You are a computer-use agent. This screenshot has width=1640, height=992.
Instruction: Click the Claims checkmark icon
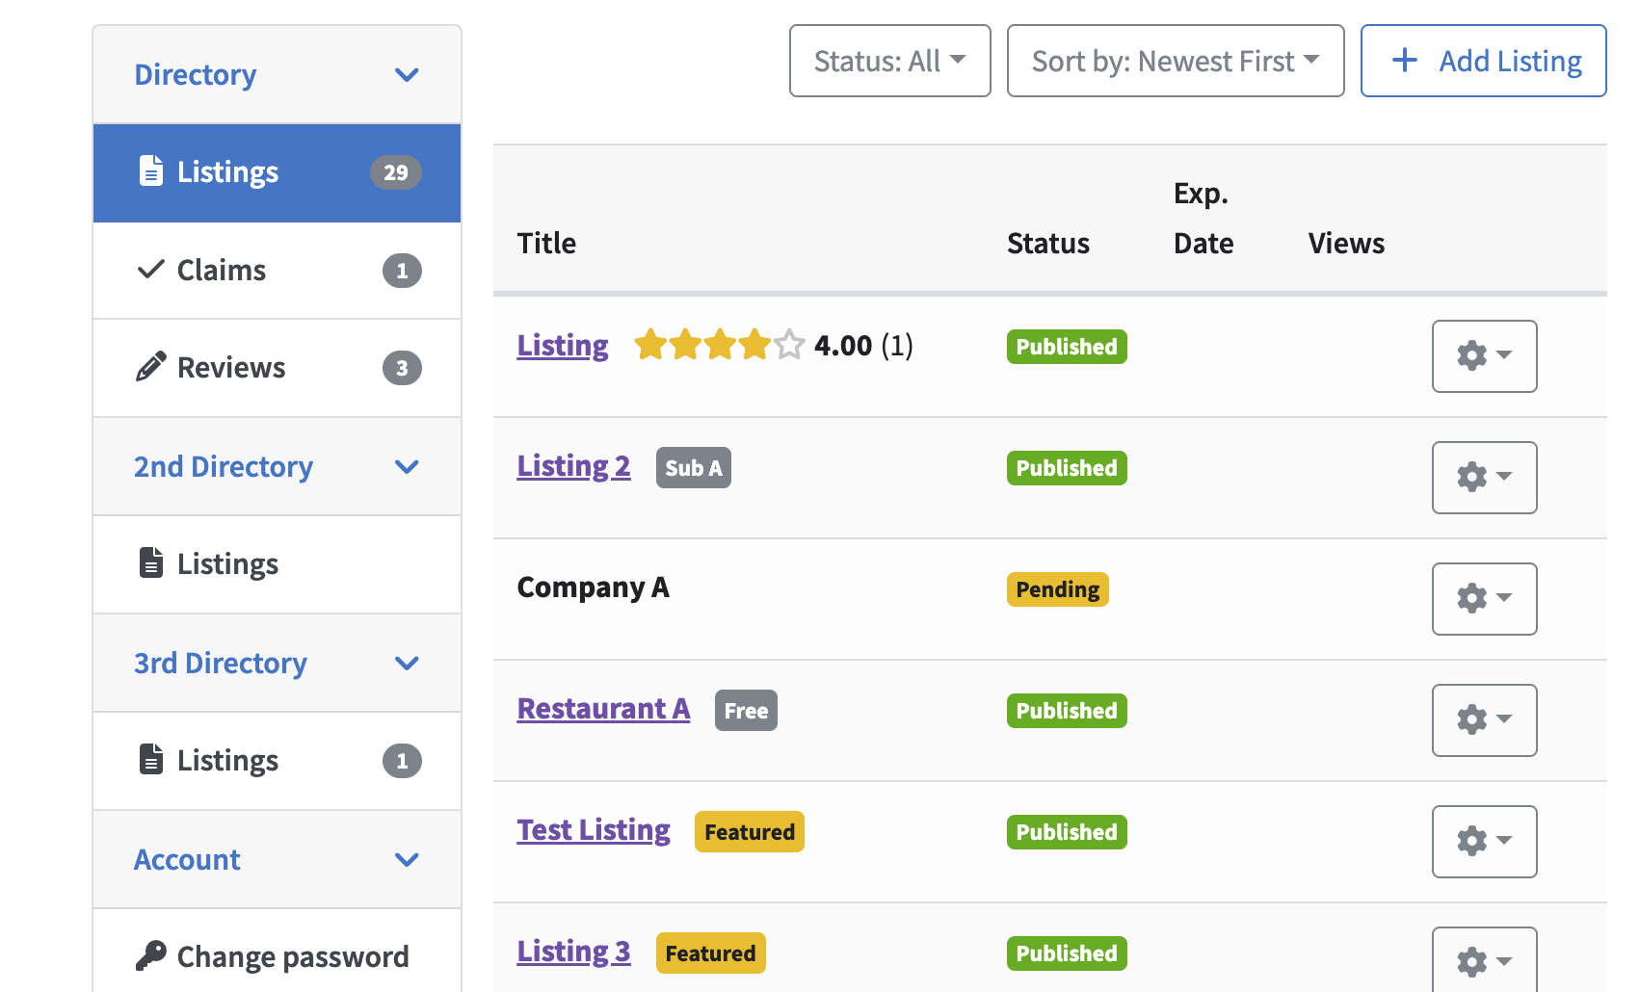point(150,270)
